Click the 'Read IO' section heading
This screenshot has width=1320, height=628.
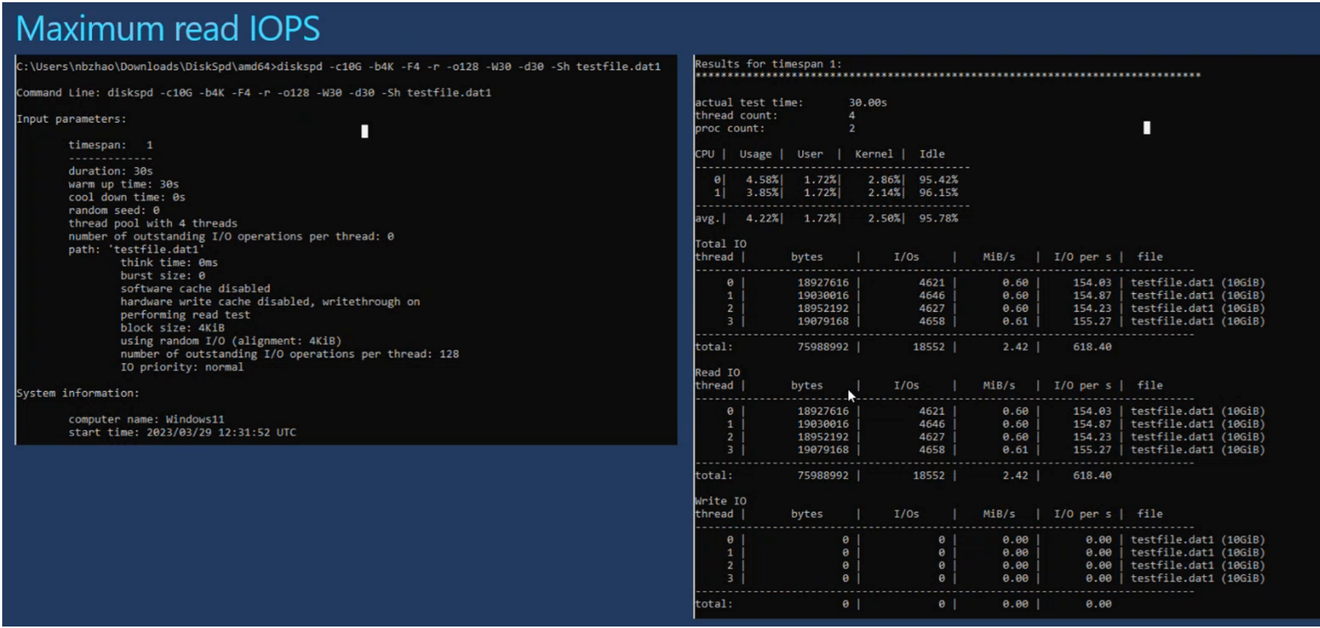coord(718,373)
